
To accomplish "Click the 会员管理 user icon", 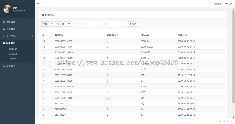I will pos(4,29).
